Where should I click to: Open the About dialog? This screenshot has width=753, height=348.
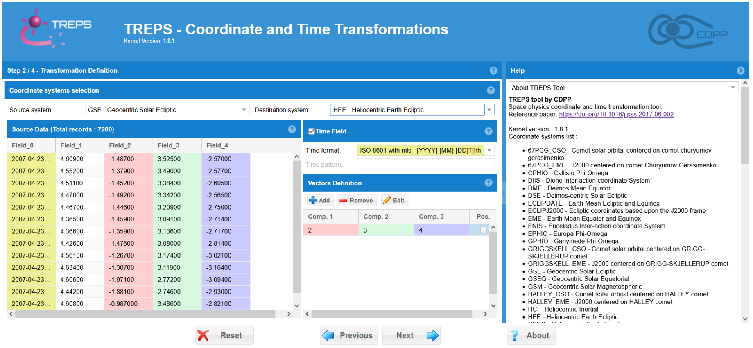(531, 335)
